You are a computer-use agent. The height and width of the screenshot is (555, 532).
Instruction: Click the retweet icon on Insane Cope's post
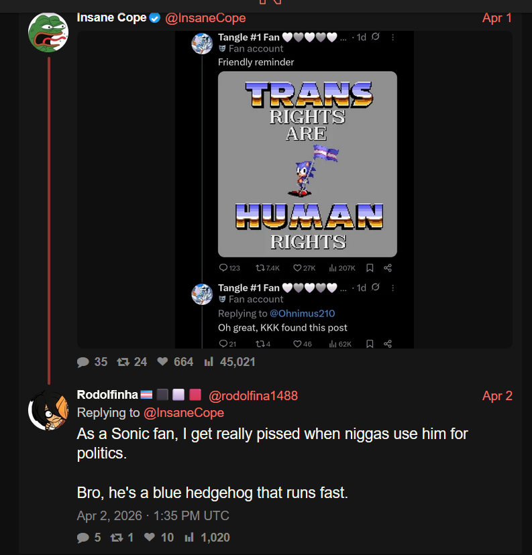[123, 362]
